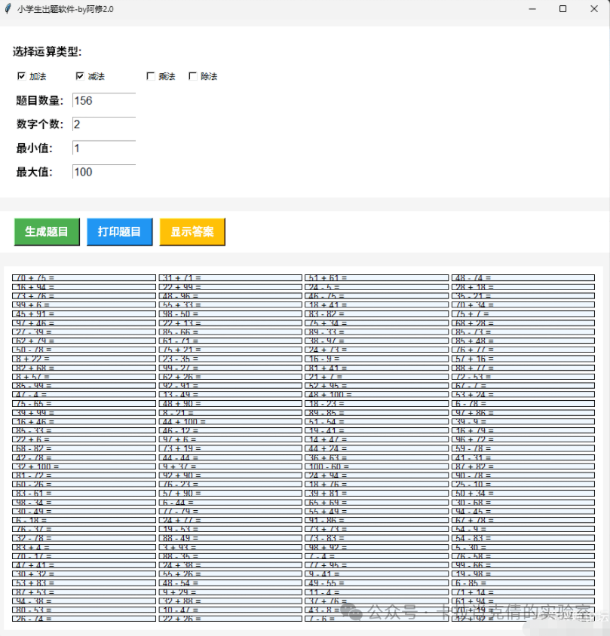Click into the 最大值 field with 100
The width and height of the screenshot is (610, 636).
[x=104, y=172]
